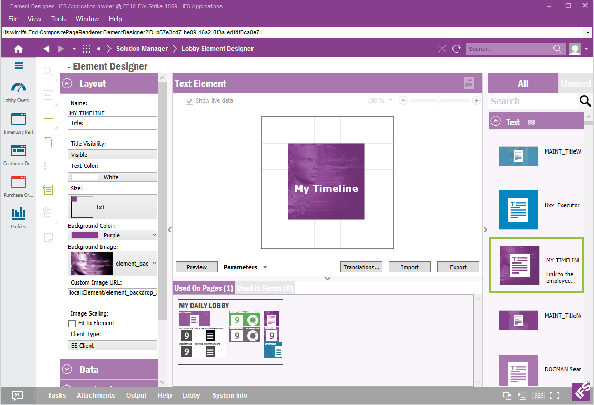This screenshot has width=594, height=405.
Task: Click the Profiles bar chart icon
Action: 18,213
